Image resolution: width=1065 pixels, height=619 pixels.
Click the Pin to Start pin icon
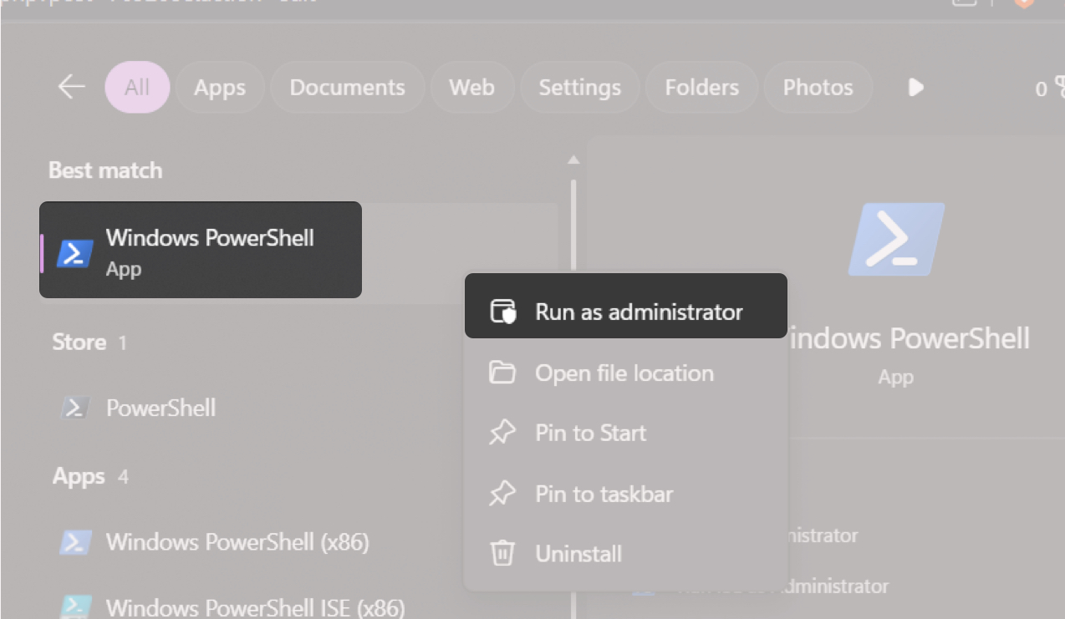coord(502,433)
